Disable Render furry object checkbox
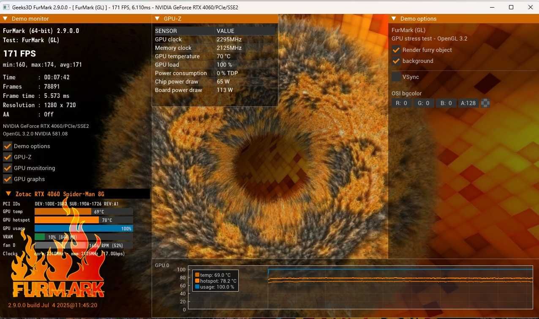539x319 pixels. 396,50
